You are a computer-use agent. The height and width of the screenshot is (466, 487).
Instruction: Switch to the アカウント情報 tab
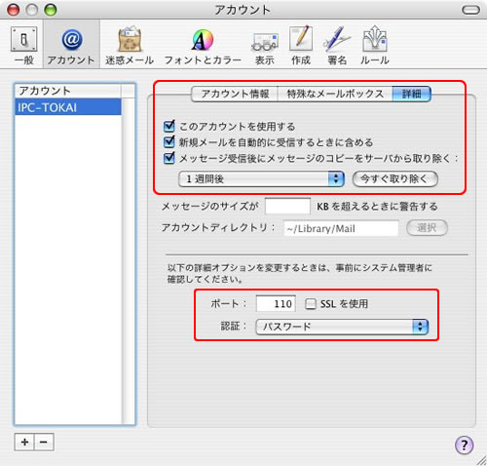[x=235, y=94]
